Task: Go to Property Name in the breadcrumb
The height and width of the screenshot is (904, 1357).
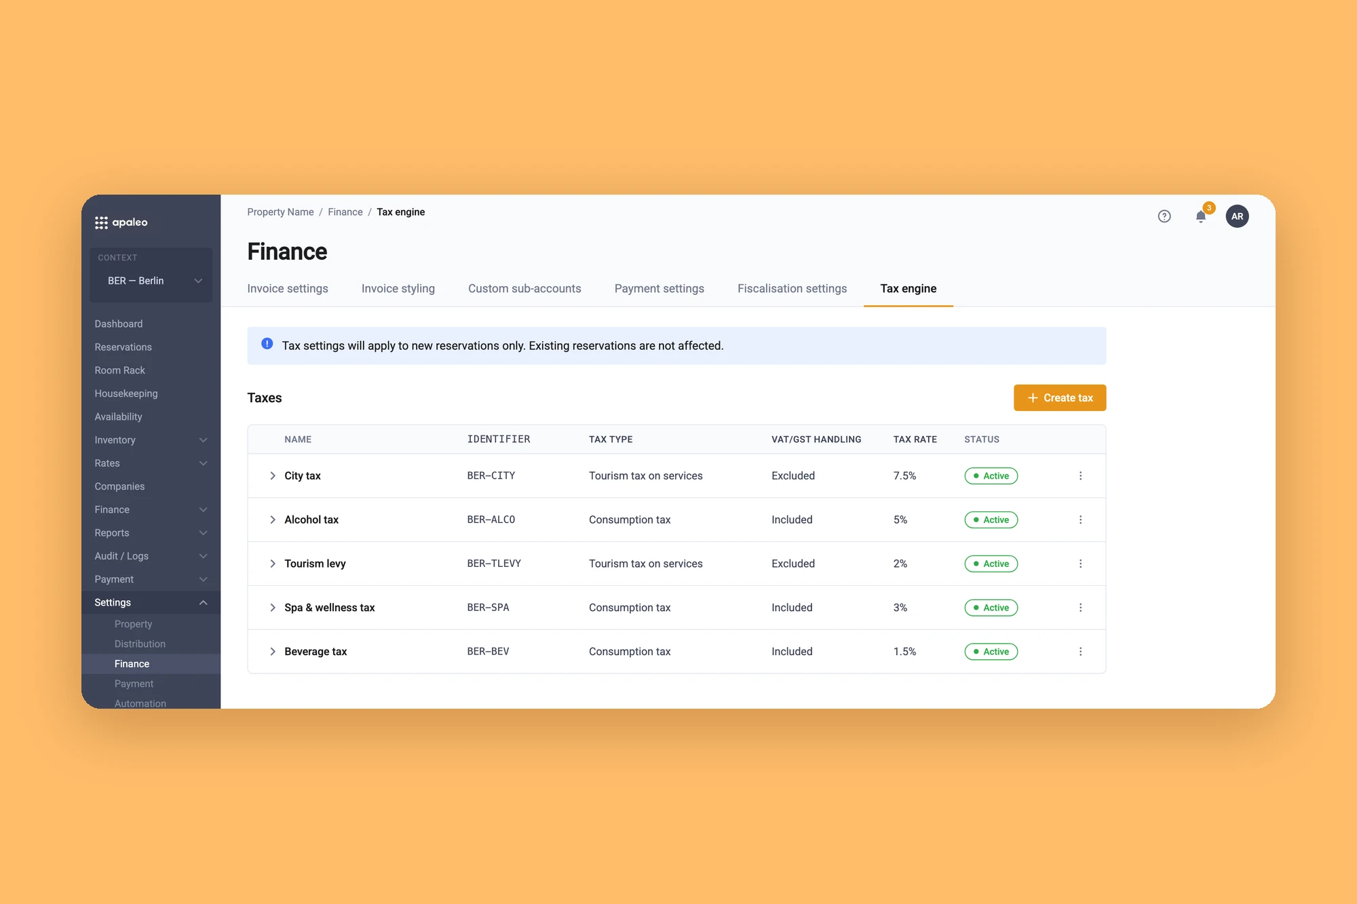Action: tap(280, 212)
